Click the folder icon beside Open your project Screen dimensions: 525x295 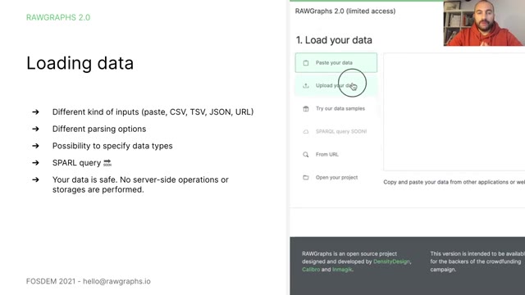pyautogui.click(x=306, y=178)
